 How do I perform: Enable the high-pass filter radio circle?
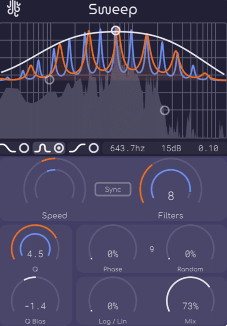click(x=94, y=148)
